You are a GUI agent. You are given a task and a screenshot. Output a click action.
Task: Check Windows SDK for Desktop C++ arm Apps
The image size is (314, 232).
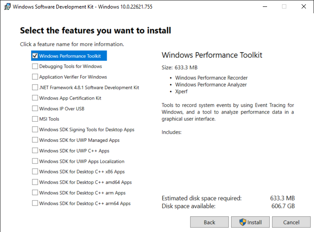[x=35, y=193]
